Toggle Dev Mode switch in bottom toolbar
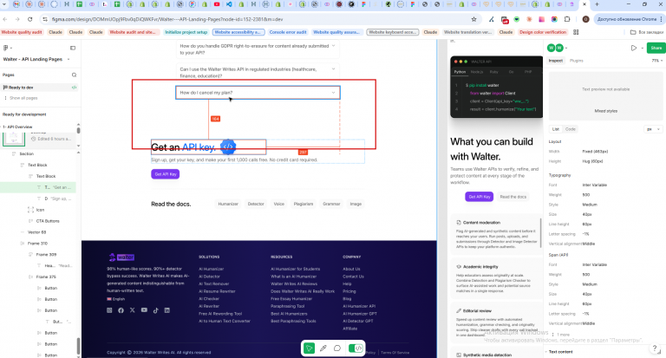Viewport: 666px width, 358px height. (356, 348)
